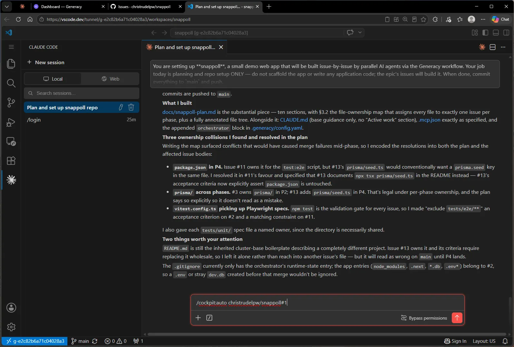Image resolution: width=514 pixels, height=347 pixels.
Task: Select the Claude Code activity bar icon
Action: tap(11, 180)
